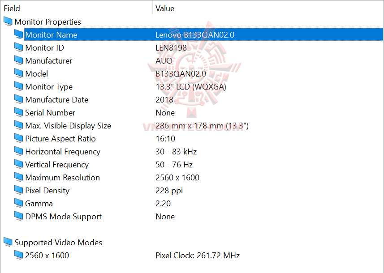Click the Gamma value 2.20
This screenshot has width=384, height=273.
coord(163,204)
